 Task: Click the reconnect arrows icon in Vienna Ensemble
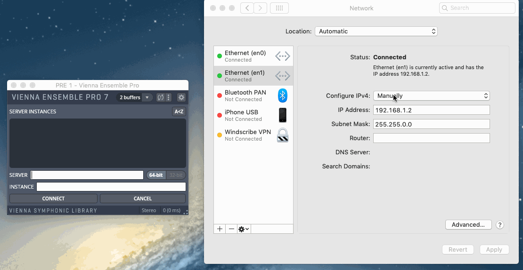pyautogui.click(x=161, y=97)
